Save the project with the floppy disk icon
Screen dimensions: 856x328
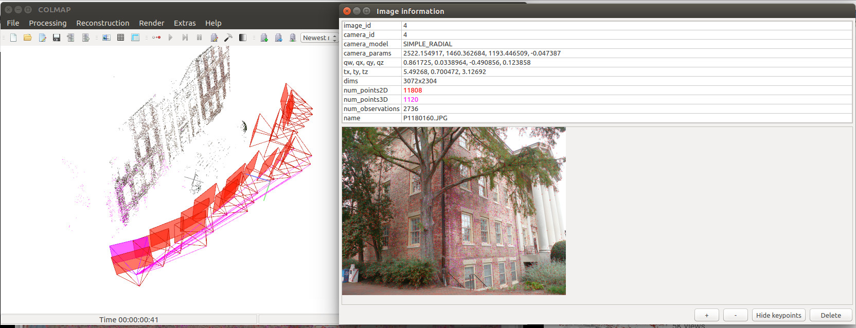click(57, 38)
